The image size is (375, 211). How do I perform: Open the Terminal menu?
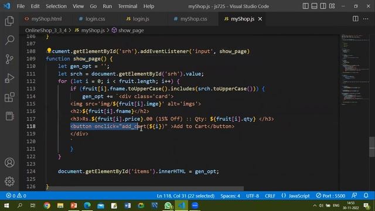point(128,6)
